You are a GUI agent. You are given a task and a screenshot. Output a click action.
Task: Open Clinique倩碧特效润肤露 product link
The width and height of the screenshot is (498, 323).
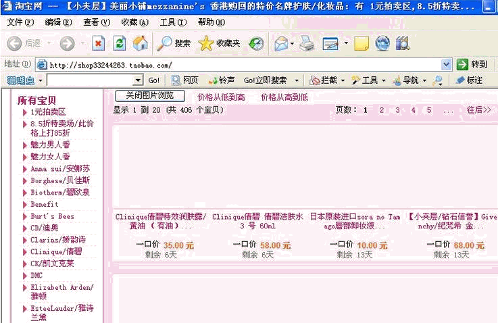160,222
